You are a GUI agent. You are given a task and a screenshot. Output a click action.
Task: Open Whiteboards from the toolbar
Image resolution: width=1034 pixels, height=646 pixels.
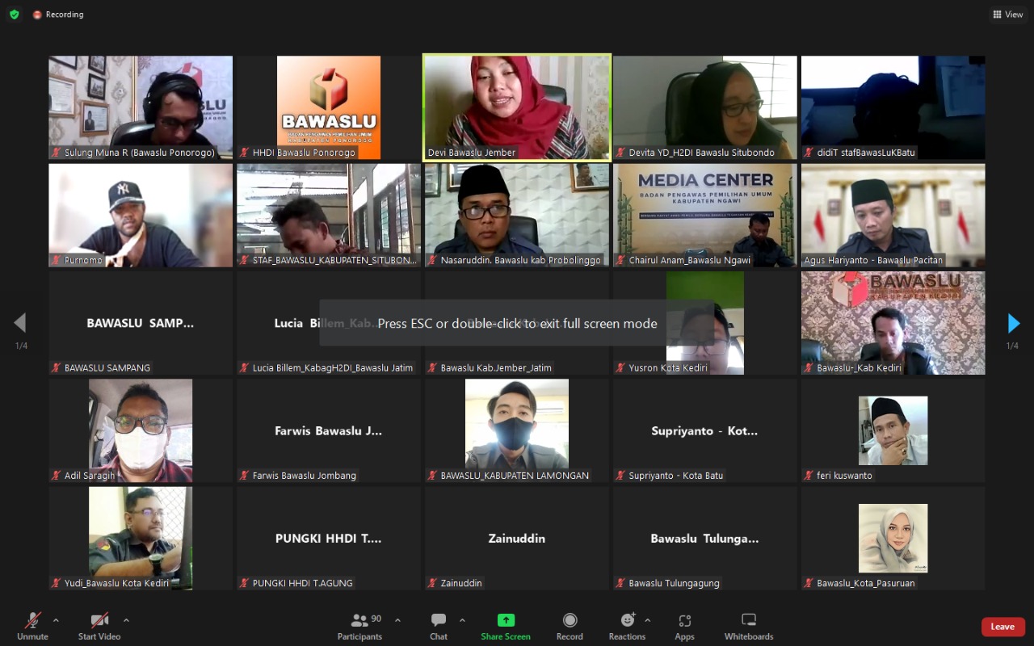(749, 621)
